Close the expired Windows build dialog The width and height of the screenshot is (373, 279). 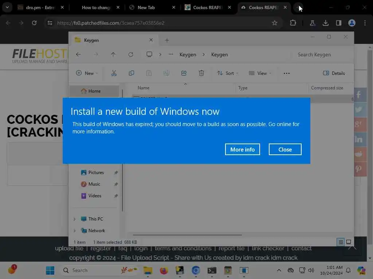click(285, 149)
